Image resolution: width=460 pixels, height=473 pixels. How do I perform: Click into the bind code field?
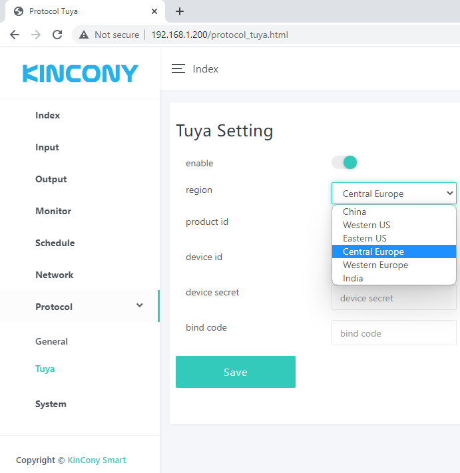click(x=393, y=333)
